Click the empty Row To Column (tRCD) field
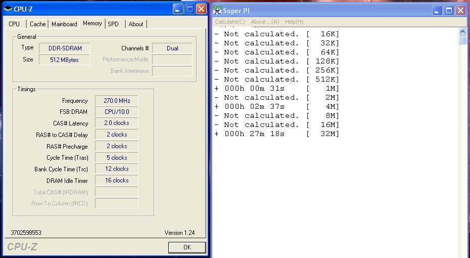This screenshot has height=258, width=470. click(x=117, y=203)
